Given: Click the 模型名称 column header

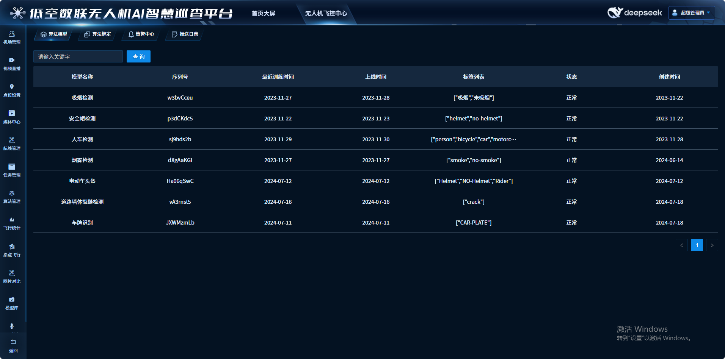Looking at the screenshot, I should pyautogui.click(x=82, y=77).
